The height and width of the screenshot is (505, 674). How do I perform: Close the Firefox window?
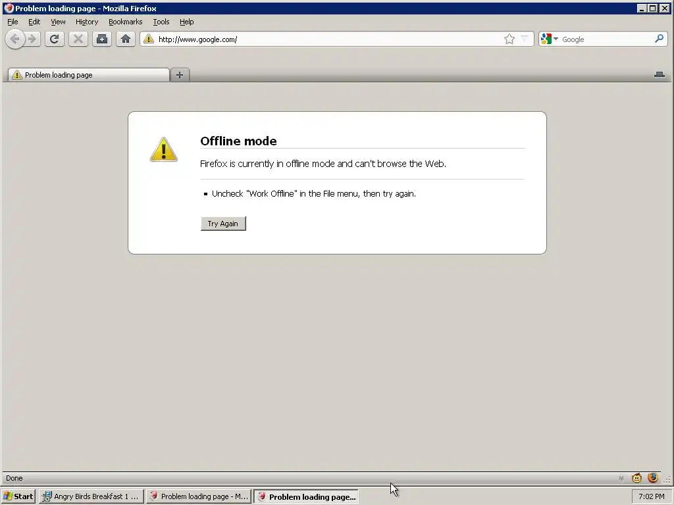point(665,8)
